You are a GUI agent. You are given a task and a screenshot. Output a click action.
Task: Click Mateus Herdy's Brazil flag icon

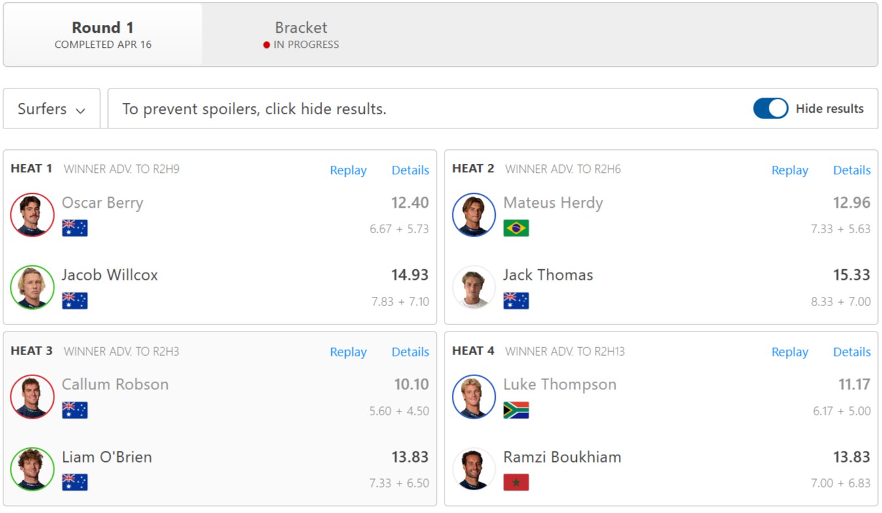[516, 228]
